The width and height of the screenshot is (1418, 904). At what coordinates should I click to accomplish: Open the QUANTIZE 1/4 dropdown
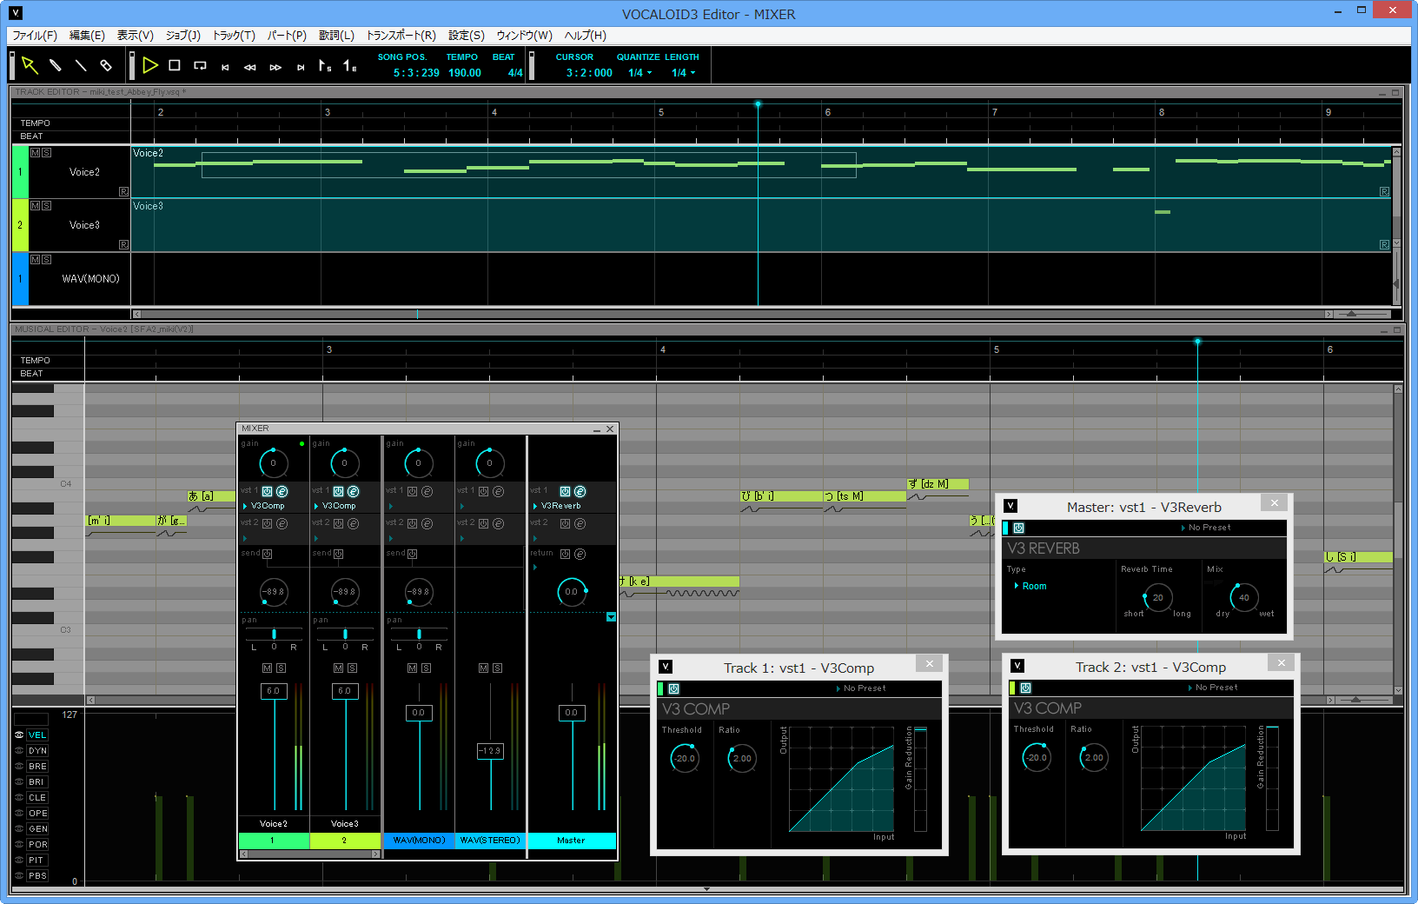coord(639,73)
